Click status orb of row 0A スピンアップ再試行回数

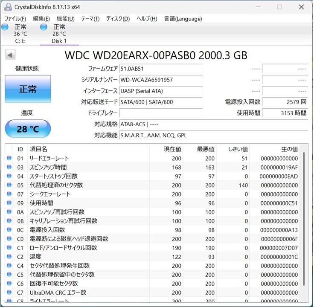pyautogui.click(x=9, y=211)
